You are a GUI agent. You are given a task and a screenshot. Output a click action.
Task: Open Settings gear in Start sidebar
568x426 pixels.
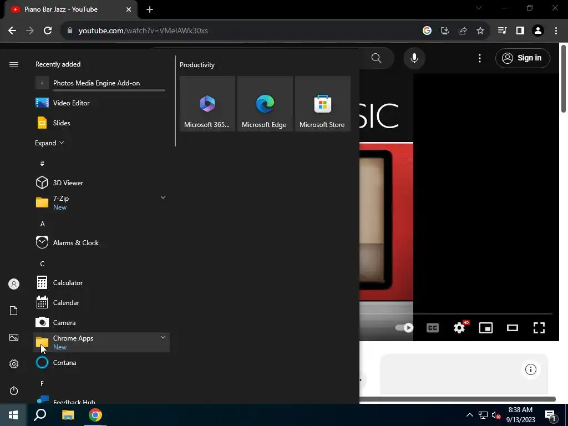coord(14,364)
